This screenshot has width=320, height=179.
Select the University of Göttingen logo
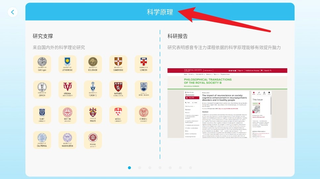click(42, 64)
